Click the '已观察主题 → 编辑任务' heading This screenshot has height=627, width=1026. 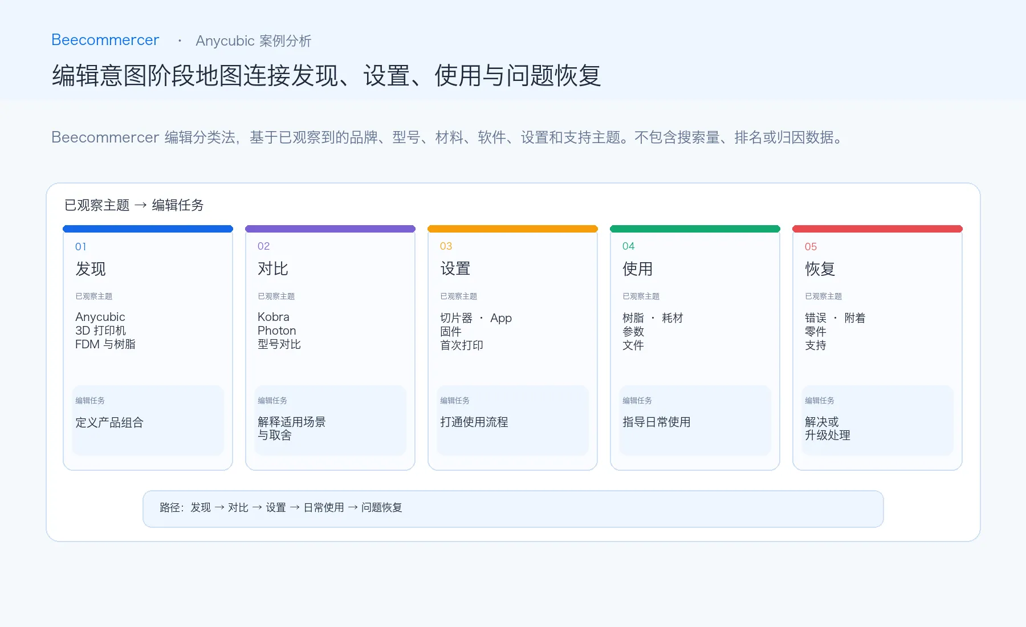tap(134, 205)
